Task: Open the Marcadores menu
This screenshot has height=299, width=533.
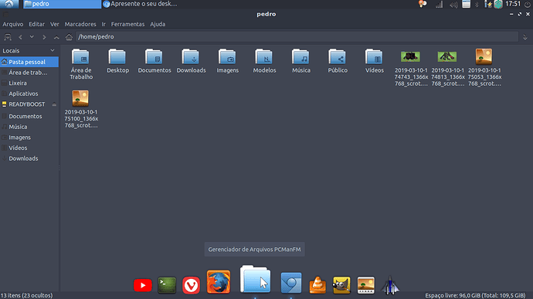Action: tap(80, 24)
